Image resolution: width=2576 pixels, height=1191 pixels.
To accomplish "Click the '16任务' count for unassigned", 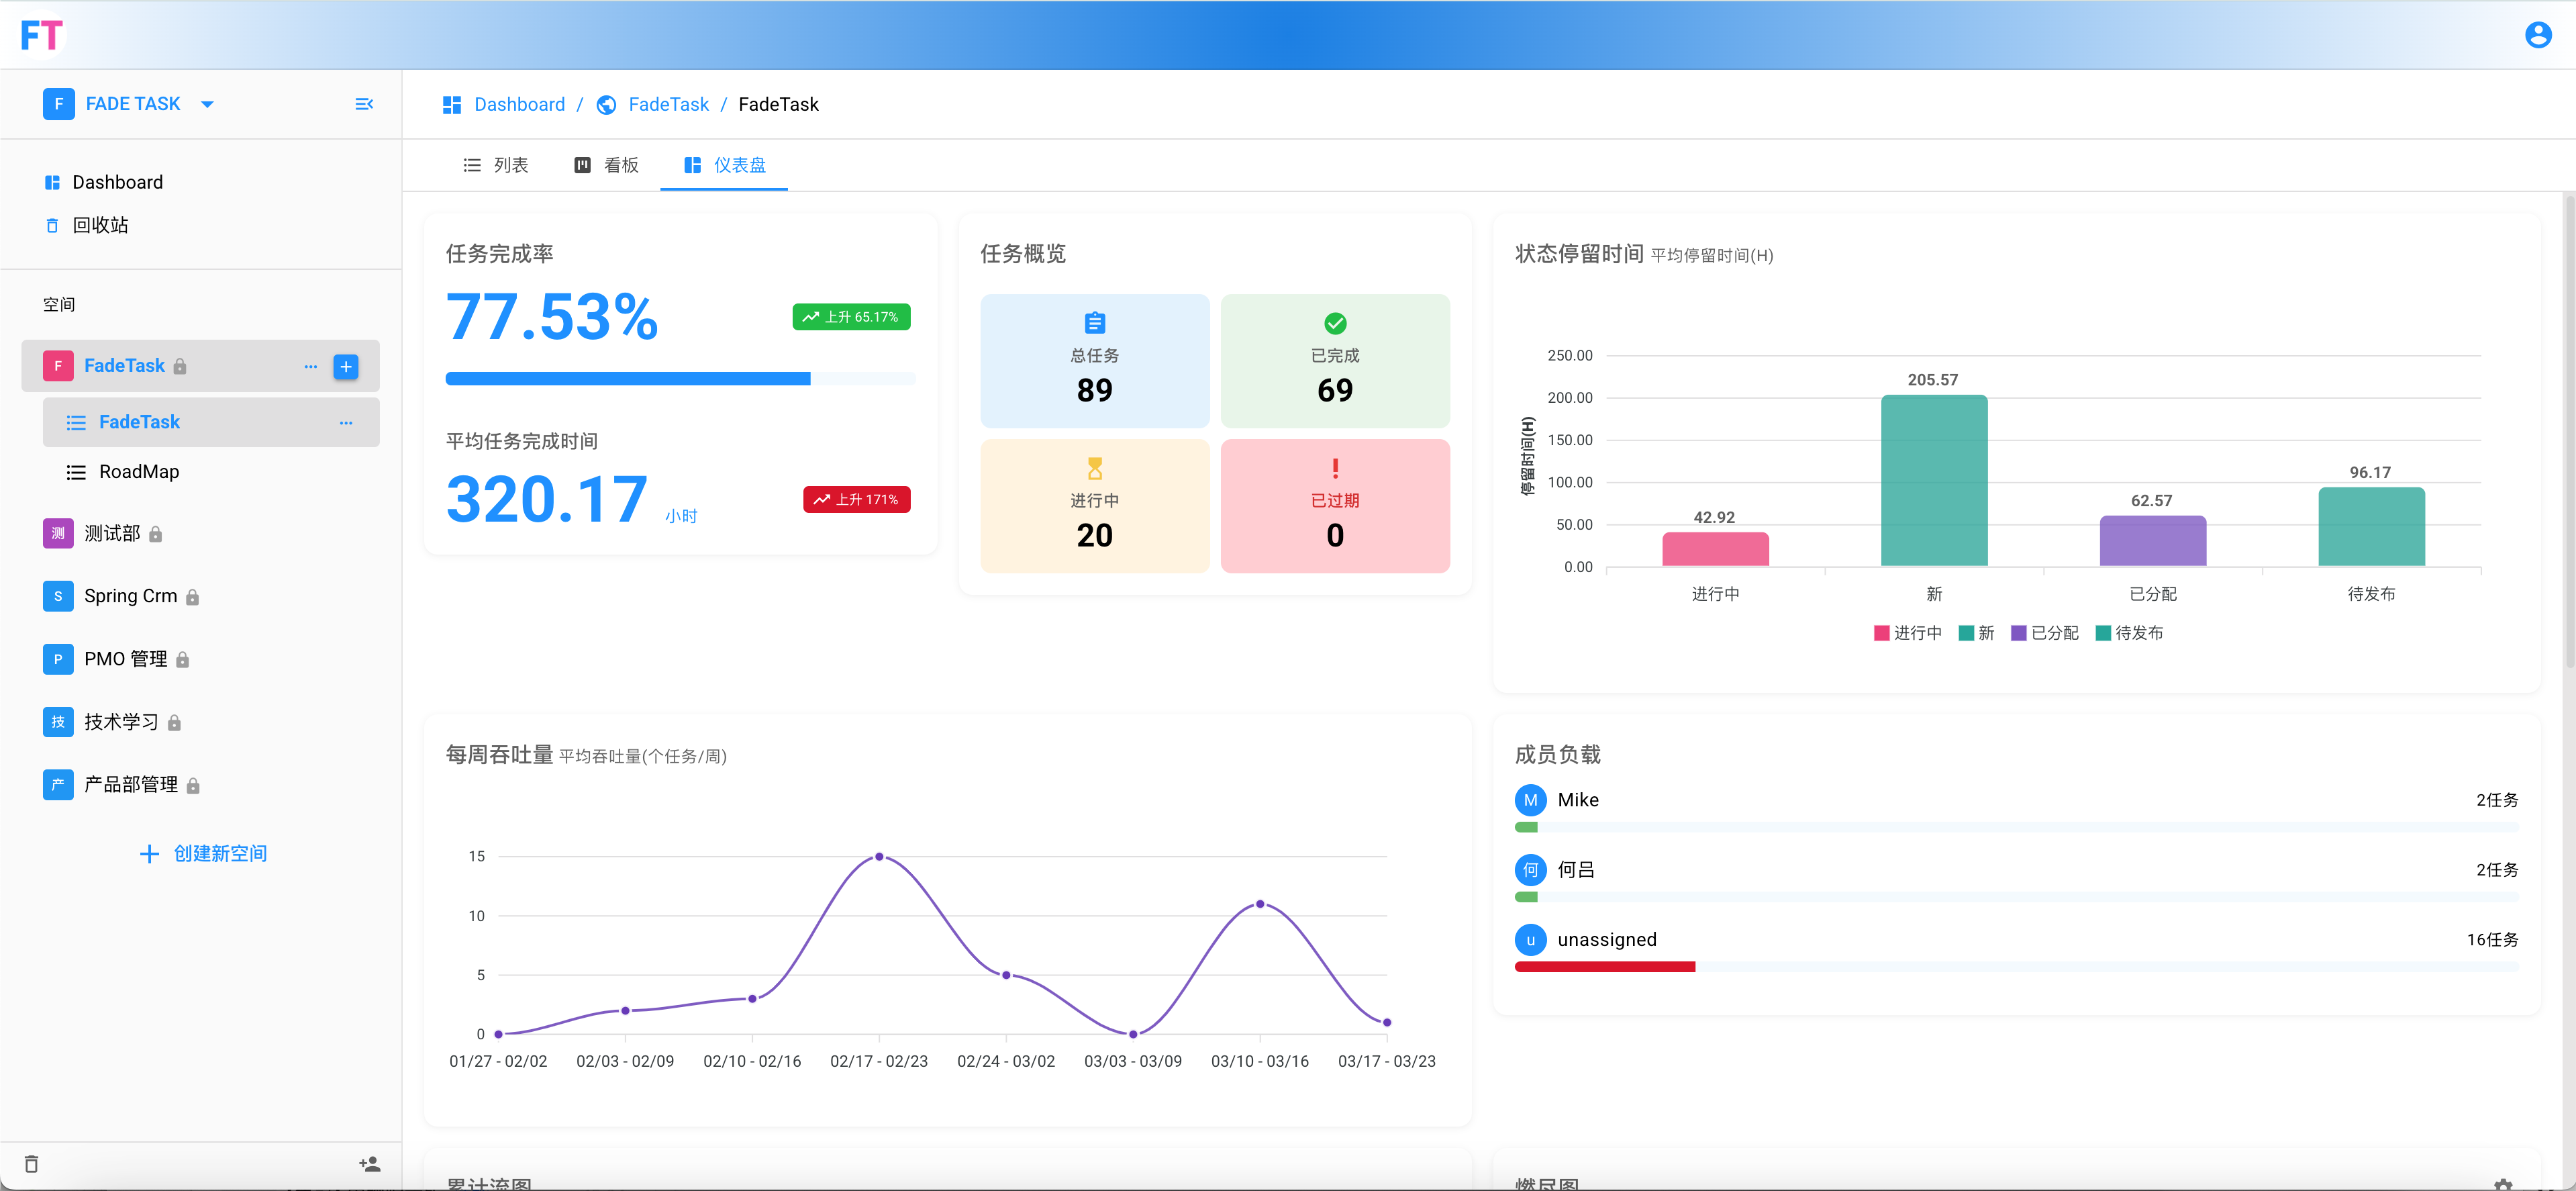I will point(2492,940).
